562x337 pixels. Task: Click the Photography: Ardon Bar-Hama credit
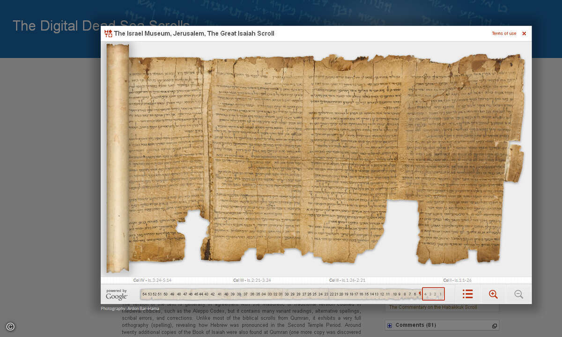[130, 308]
